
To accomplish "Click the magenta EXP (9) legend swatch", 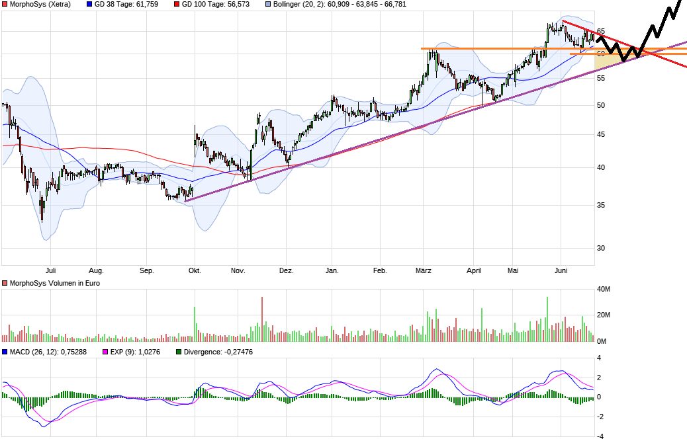I will (105, 352).
